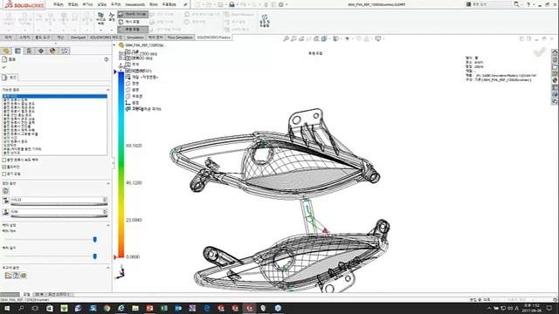Viewport: 559px width, 314px height.
Task: Click the title bar Help question-mark icon
Action: click(x=528, y=4)
